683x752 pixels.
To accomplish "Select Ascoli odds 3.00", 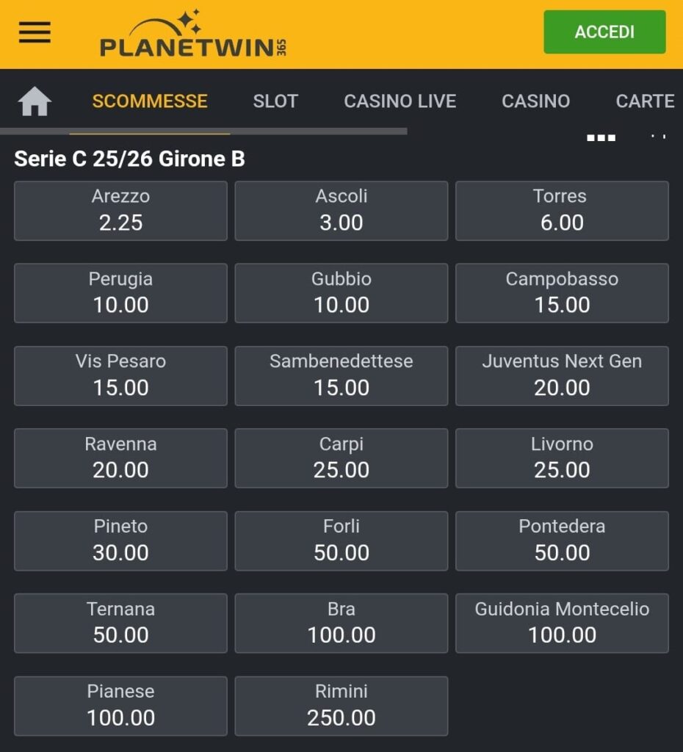I will pos(341,211).
